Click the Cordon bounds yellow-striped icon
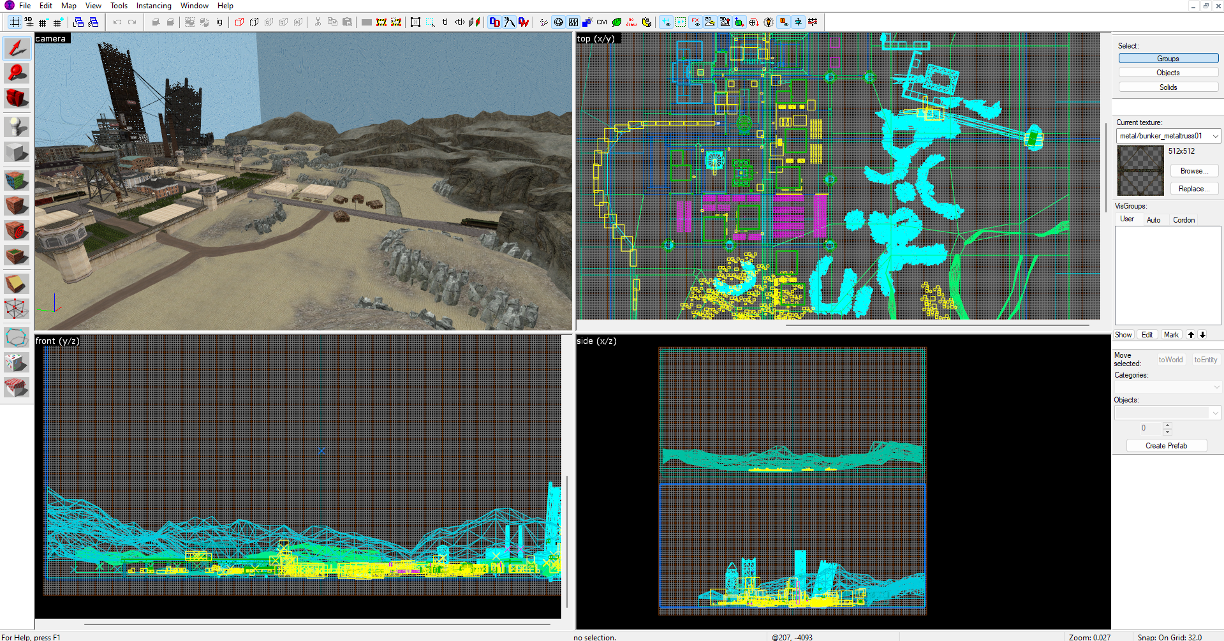The height and width of the screenshot is (641, 1224). 381,22
